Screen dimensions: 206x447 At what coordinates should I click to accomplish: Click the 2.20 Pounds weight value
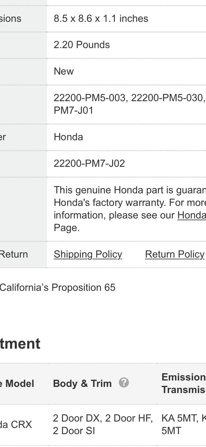(x=82, y=45)
